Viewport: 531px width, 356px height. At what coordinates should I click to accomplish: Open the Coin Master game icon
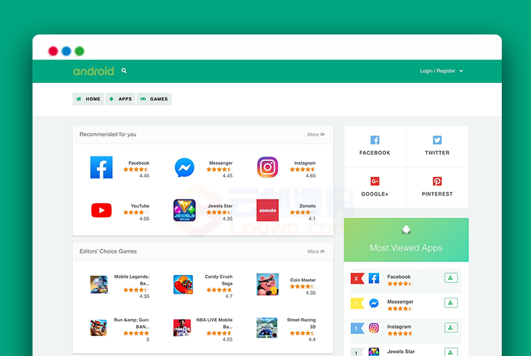pyautogui.click(x=267, y=284)
